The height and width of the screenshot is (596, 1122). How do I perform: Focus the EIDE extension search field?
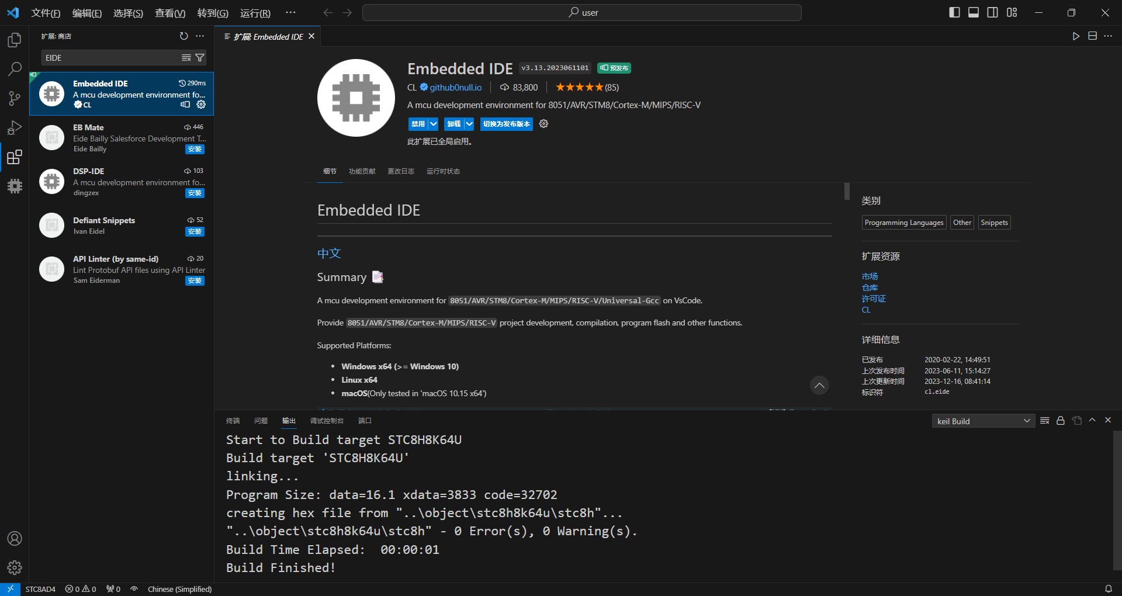click(112, 58)
